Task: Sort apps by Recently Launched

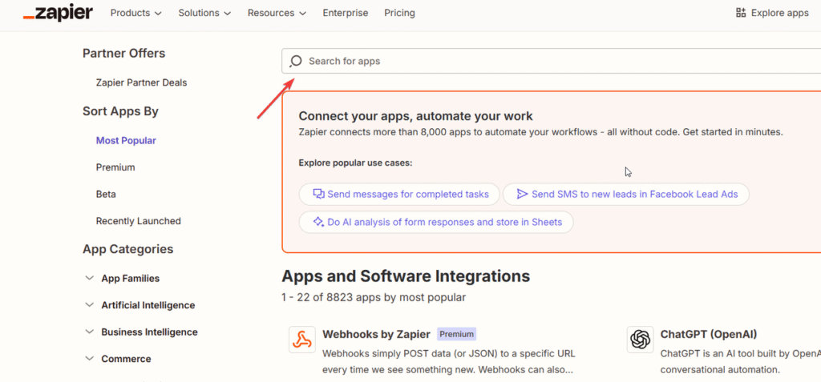Action: pos(138,221)
